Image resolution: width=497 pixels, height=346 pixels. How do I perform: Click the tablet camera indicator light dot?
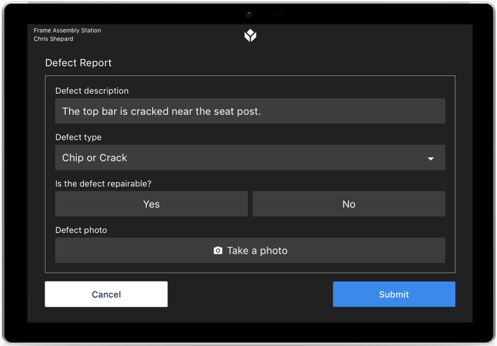pos(280,14)
